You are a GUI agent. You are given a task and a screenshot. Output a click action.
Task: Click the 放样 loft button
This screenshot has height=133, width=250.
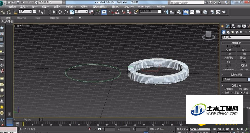[228, 65]
